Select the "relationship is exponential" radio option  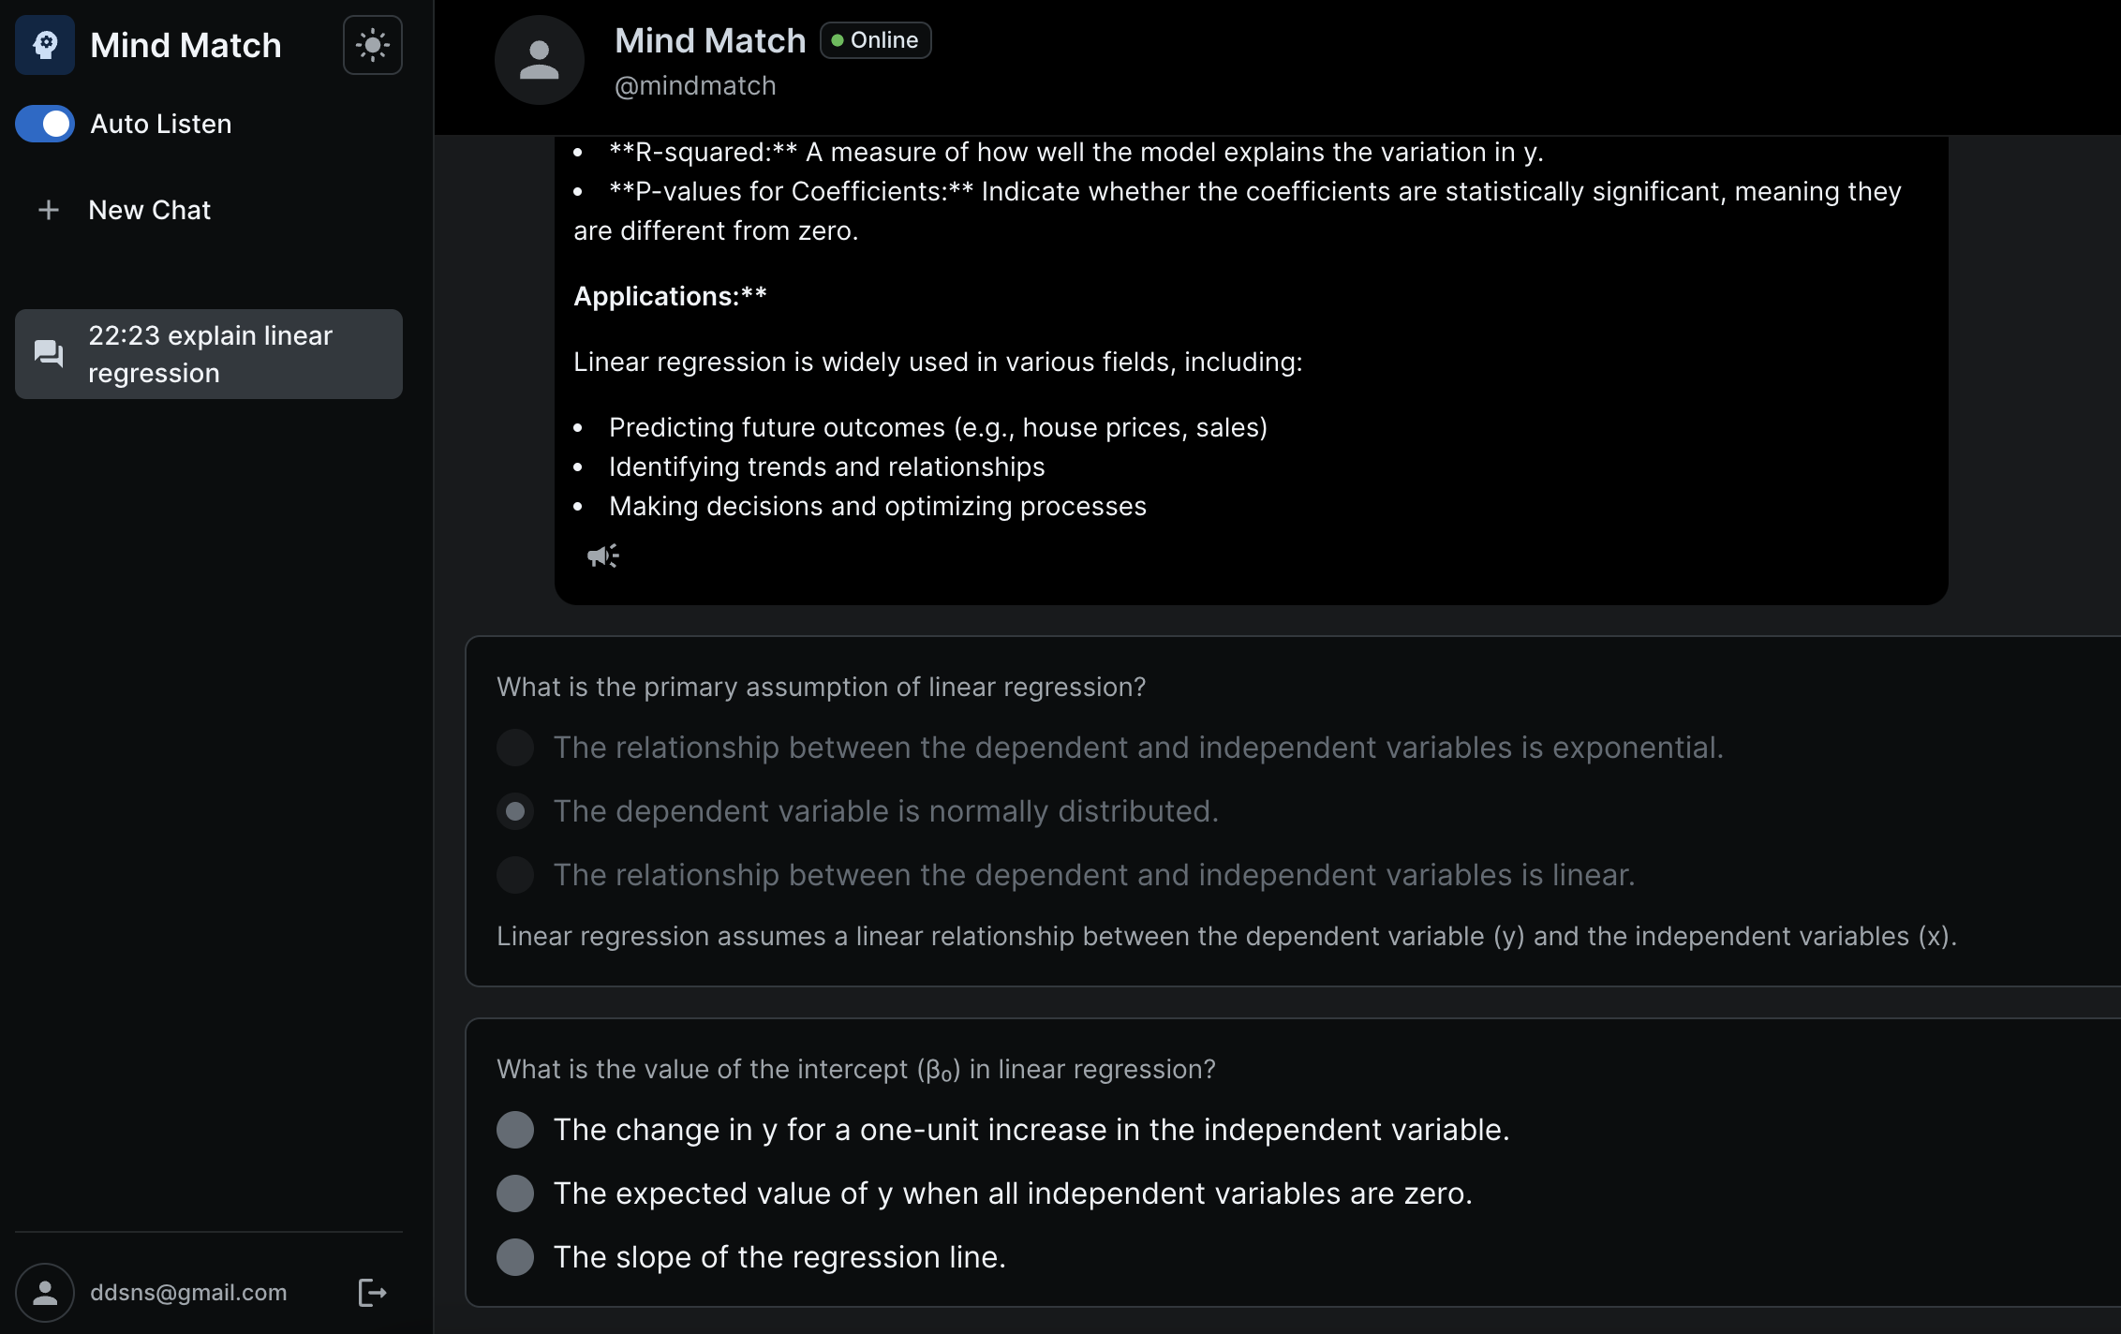coord(515,748)
